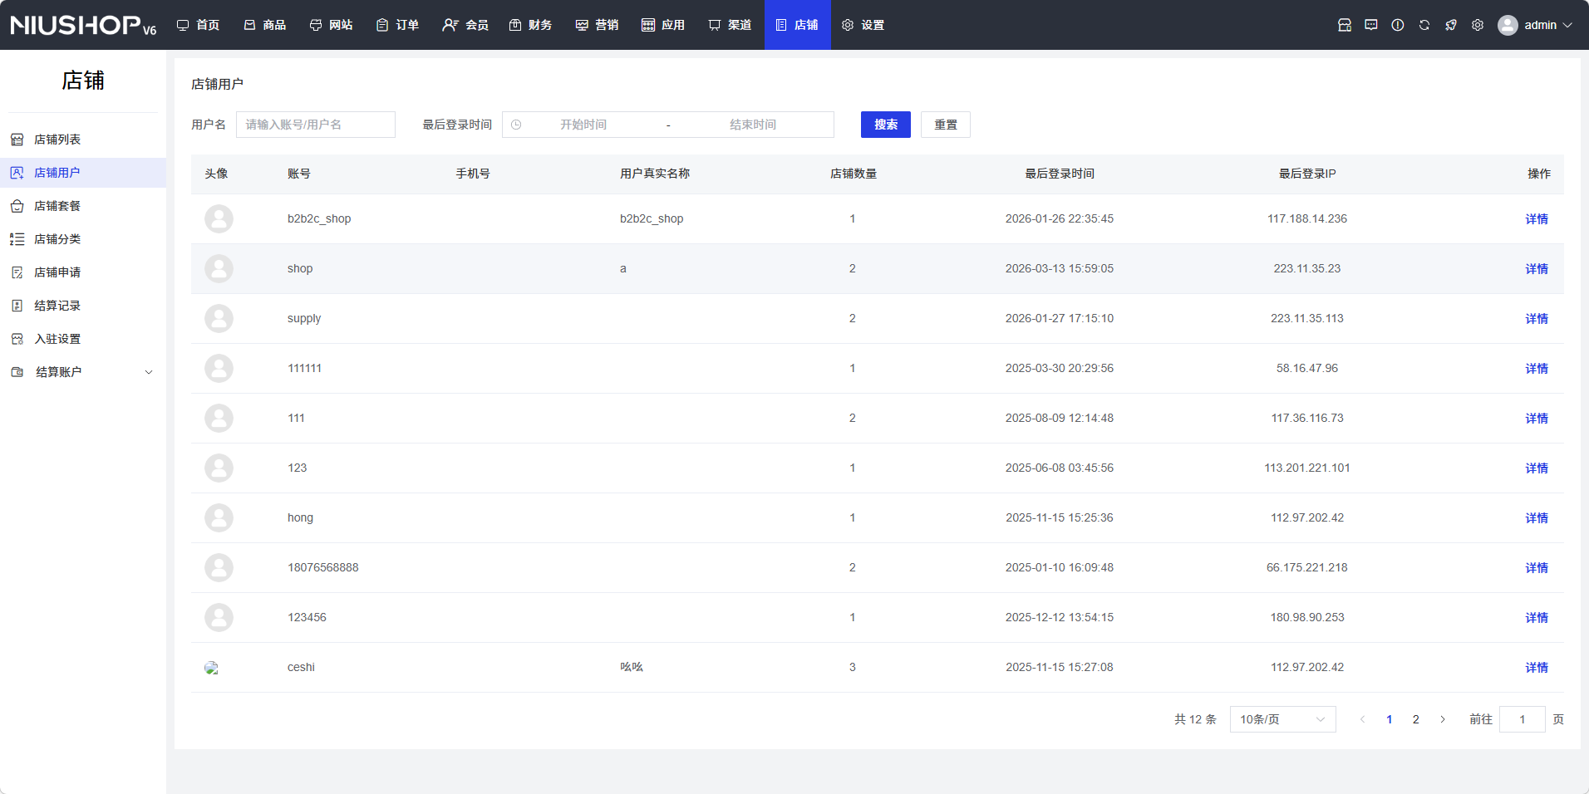Click the rocket icon in top bar
1589x794 pixels.
point(1451,25)
